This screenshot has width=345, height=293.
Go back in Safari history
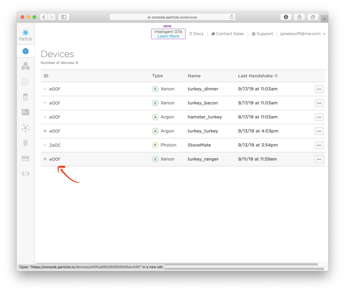[x=44, y=17]
